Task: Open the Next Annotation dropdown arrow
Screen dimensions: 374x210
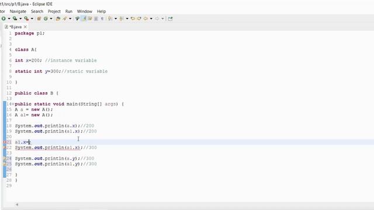Action: point(116,19)
